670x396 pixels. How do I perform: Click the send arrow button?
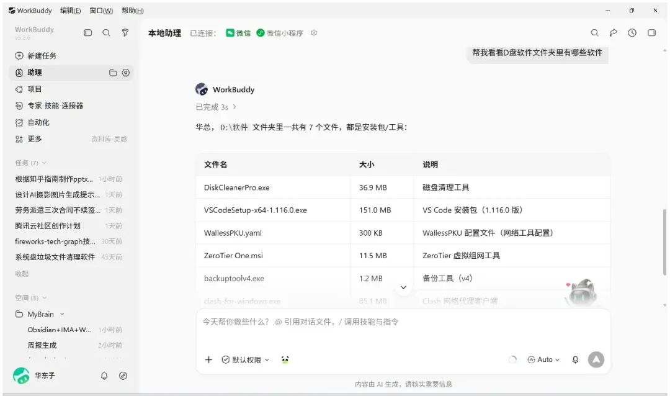point(596,359)
